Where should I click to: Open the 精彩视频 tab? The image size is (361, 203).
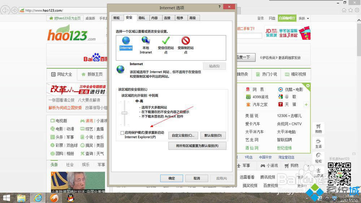click(296, 74)
